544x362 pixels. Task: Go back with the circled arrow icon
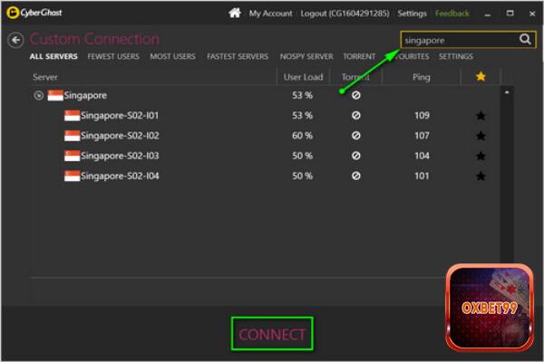pyautogui.click(x=15, y=40)
